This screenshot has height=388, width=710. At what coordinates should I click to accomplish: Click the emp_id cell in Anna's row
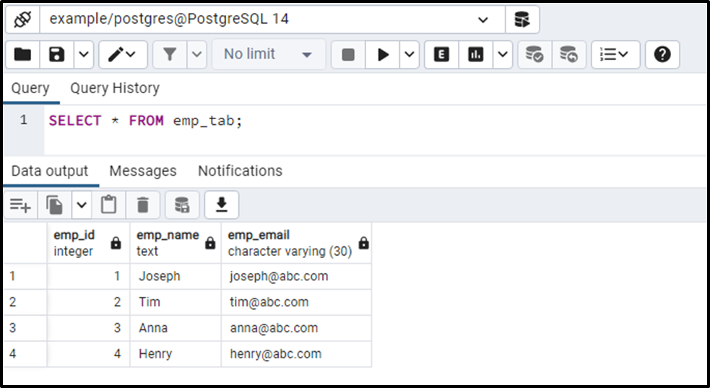pos(88,328)
